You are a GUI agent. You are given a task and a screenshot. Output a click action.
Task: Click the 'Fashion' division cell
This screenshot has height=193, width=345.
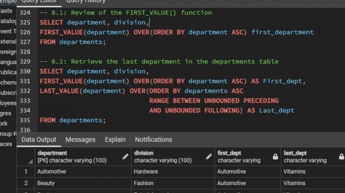tap(173, 183)
